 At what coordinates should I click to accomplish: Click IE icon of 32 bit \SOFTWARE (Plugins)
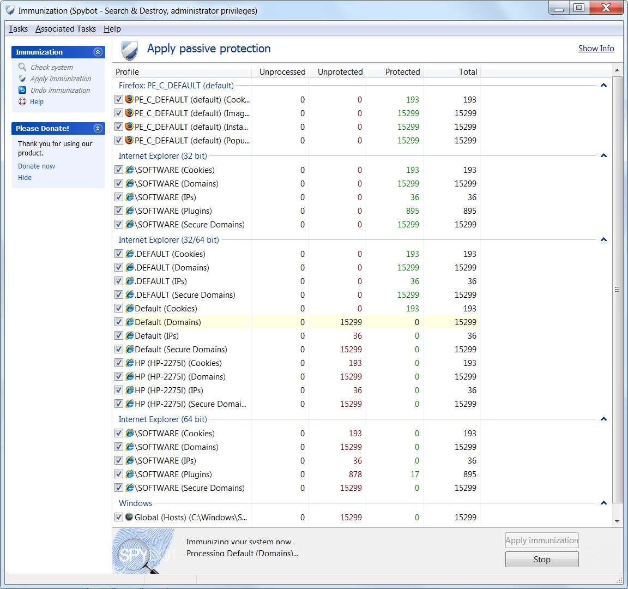tap(129, 211)
